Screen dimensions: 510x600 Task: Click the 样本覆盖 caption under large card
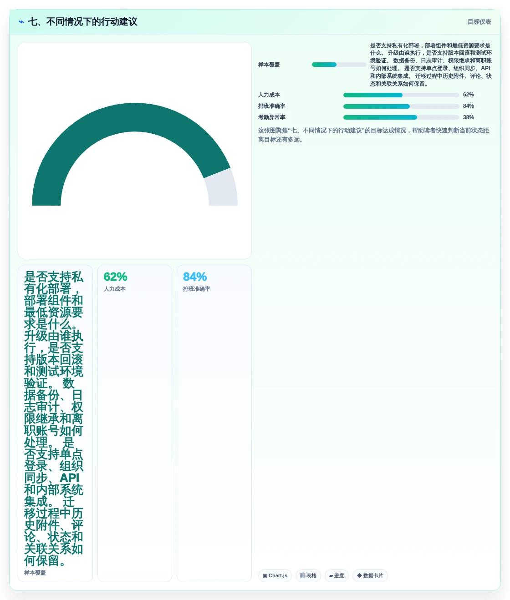click(35, 573)
